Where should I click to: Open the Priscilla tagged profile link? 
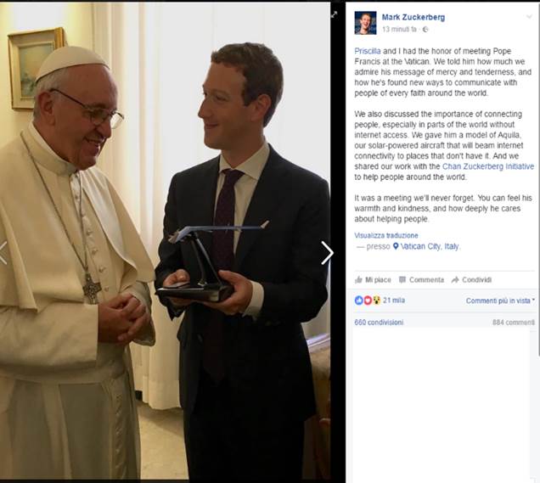368,51
